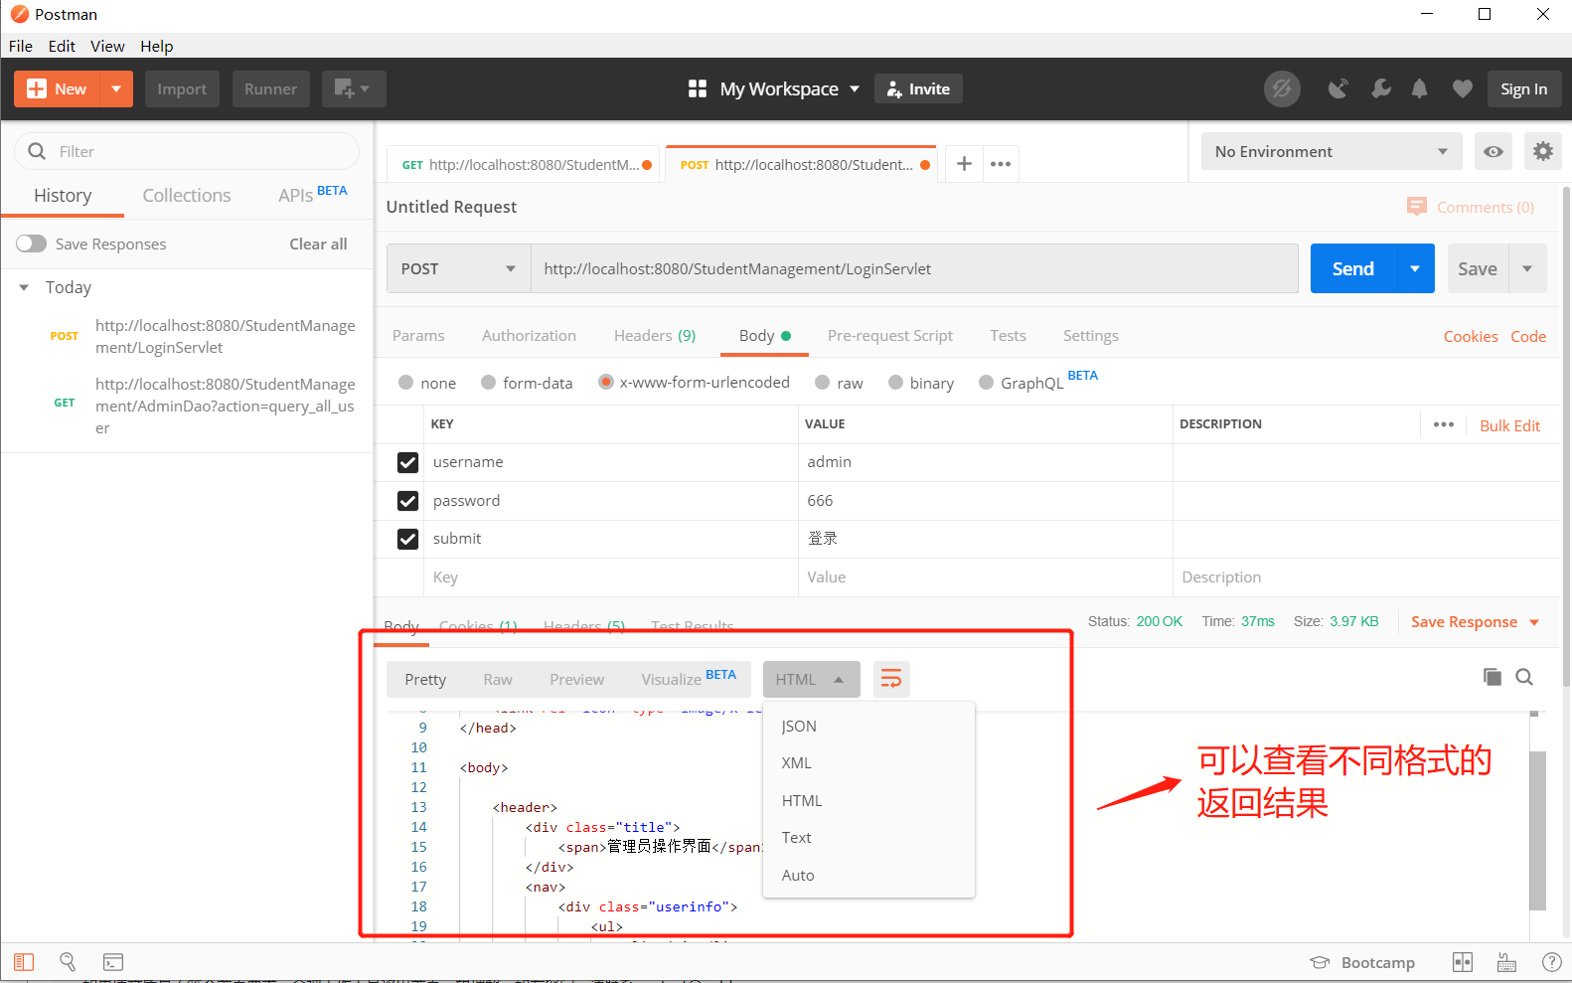This screenshot has height=983, width=1572.
Task: Click the sync status icon in header
Action: tap(1282, 88)
